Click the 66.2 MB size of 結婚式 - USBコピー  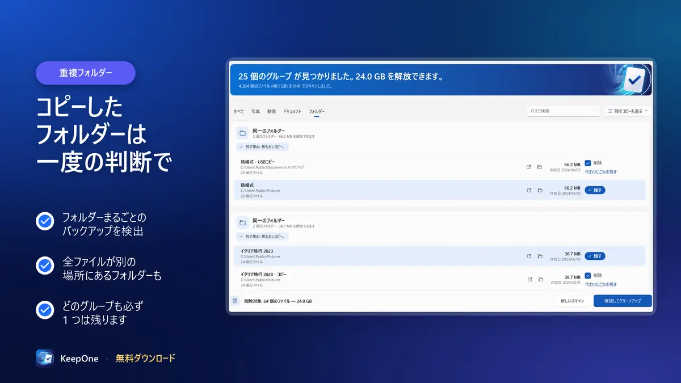coord(572,164)
